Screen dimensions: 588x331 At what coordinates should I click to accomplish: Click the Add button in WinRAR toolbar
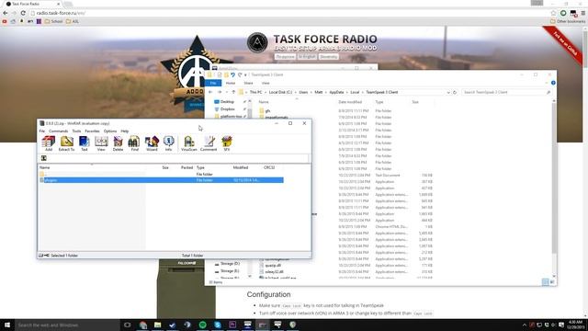(49, 143)
